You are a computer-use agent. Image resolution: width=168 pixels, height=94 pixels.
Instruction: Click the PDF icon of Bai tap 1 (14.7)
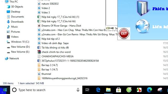[x=39, y=69]
